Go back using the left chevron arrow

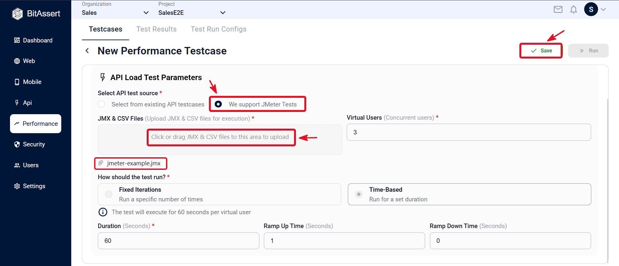pyautogui.click(x=87, y=50)
